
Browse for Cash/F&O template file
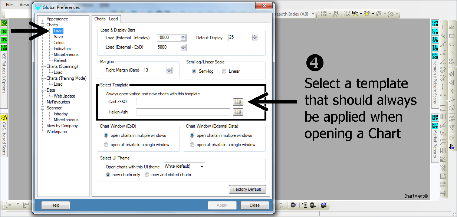238,102
